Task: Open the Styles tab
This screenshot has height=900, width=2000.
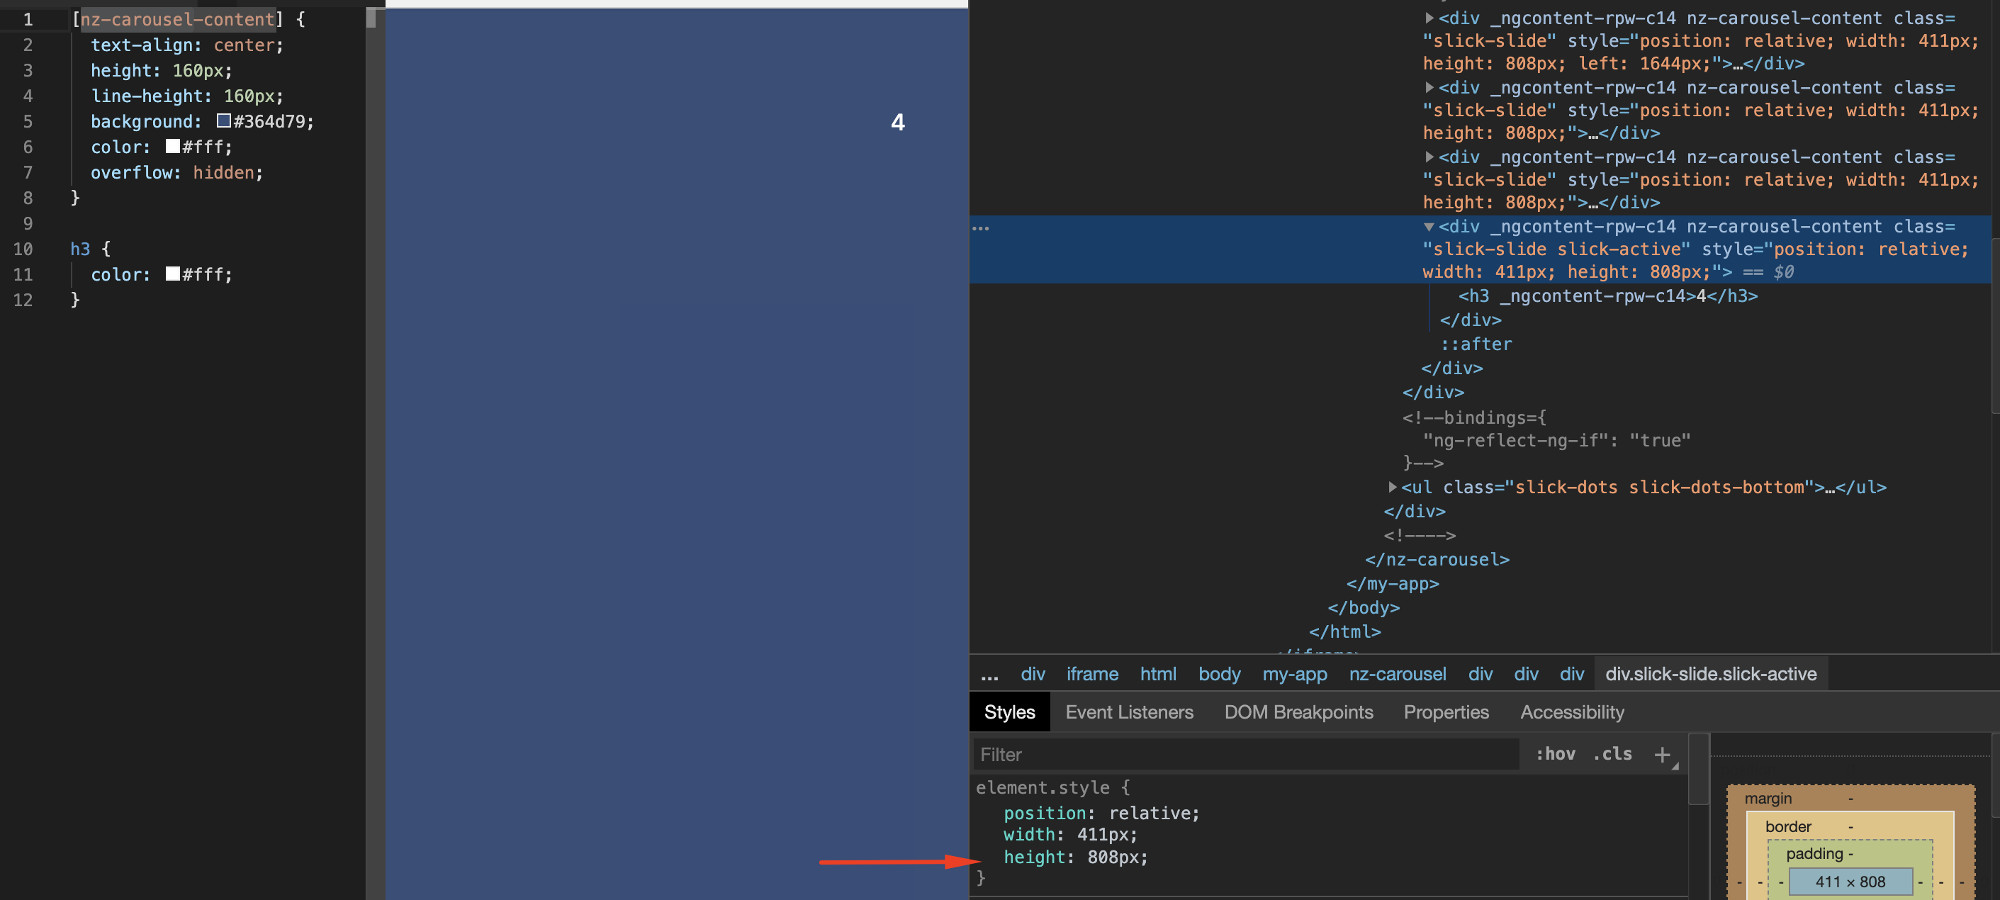Action: pyautogui.click(x=1009, y=712)
